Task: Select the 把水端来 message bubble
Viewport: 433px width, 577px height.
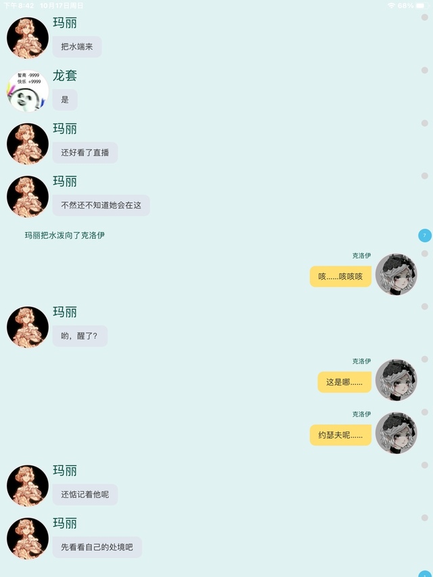Action: [x=77, y=47]
